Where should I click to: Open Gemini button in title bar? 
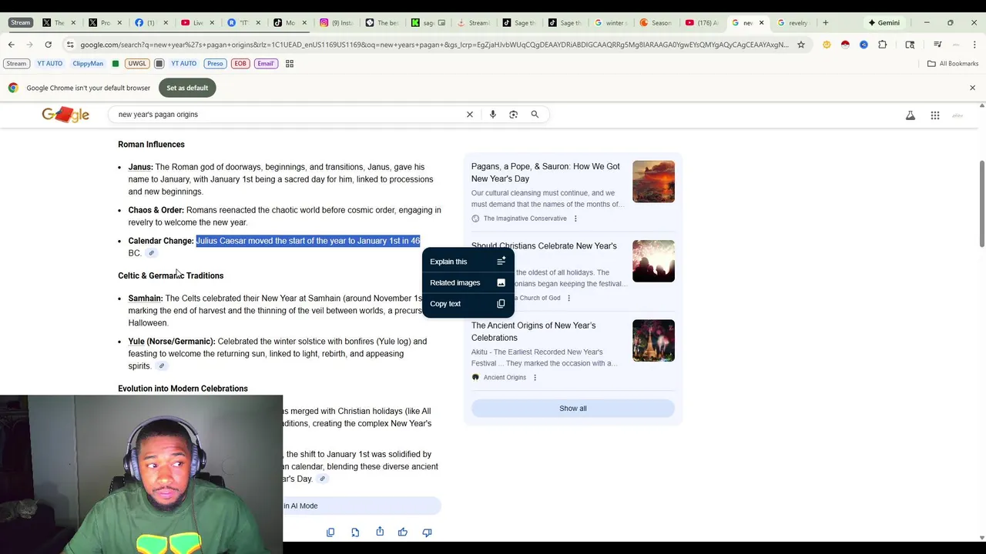pyautogui.click(x=884, y=22)
